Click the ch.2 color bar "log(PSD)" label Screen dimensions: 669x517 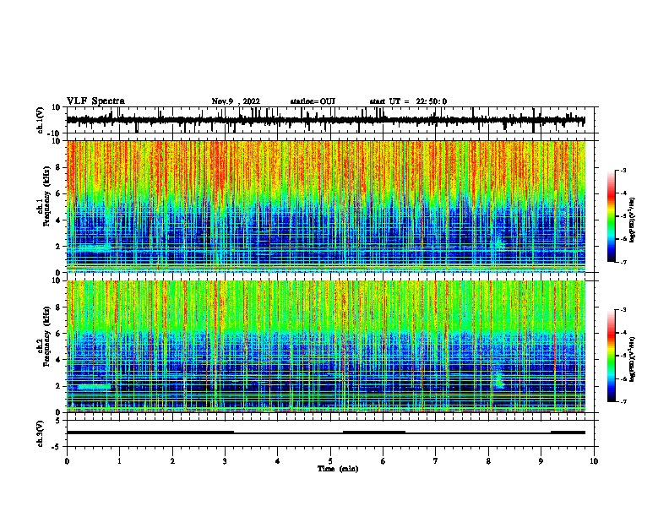coord(632,359)
